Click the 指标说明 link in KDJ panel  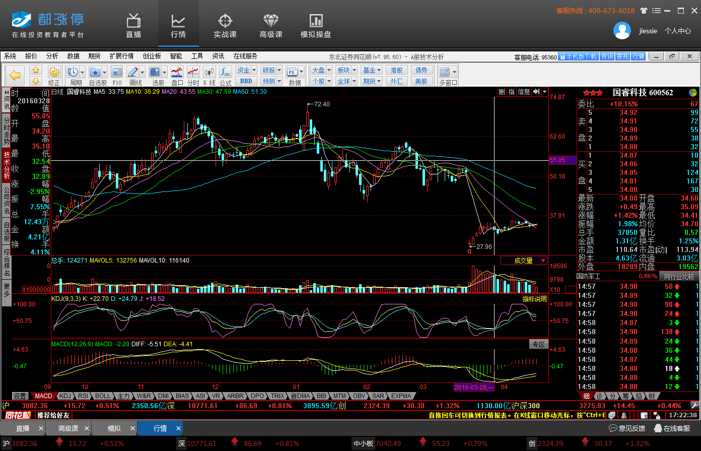click(534, 299)
